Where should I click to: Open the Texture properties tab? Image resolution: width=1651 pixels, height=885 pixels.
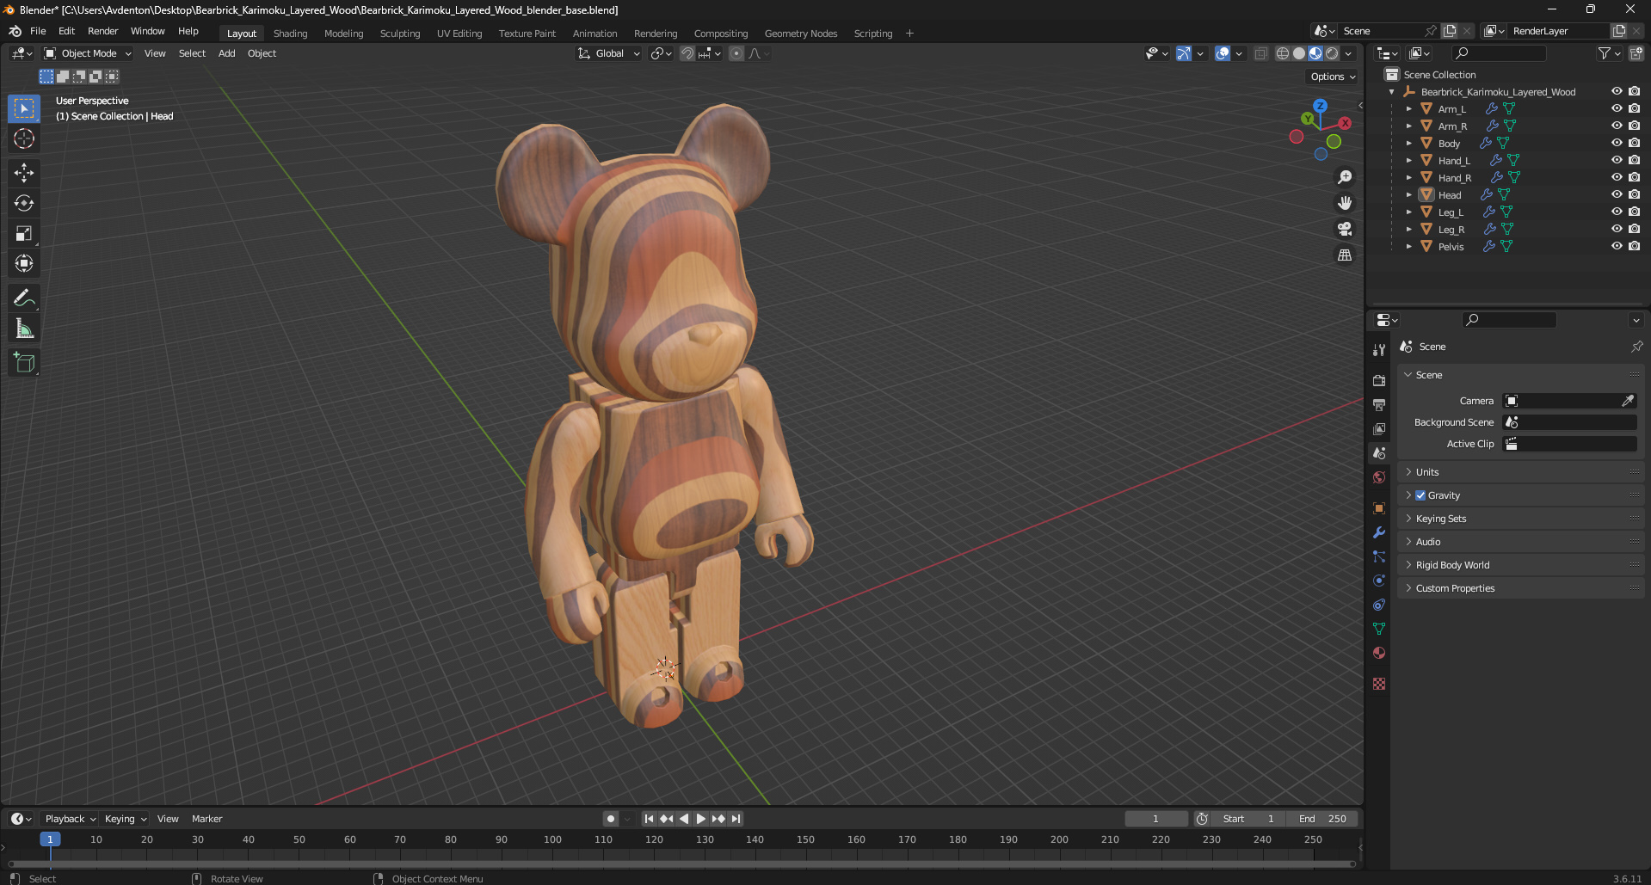1379,684
